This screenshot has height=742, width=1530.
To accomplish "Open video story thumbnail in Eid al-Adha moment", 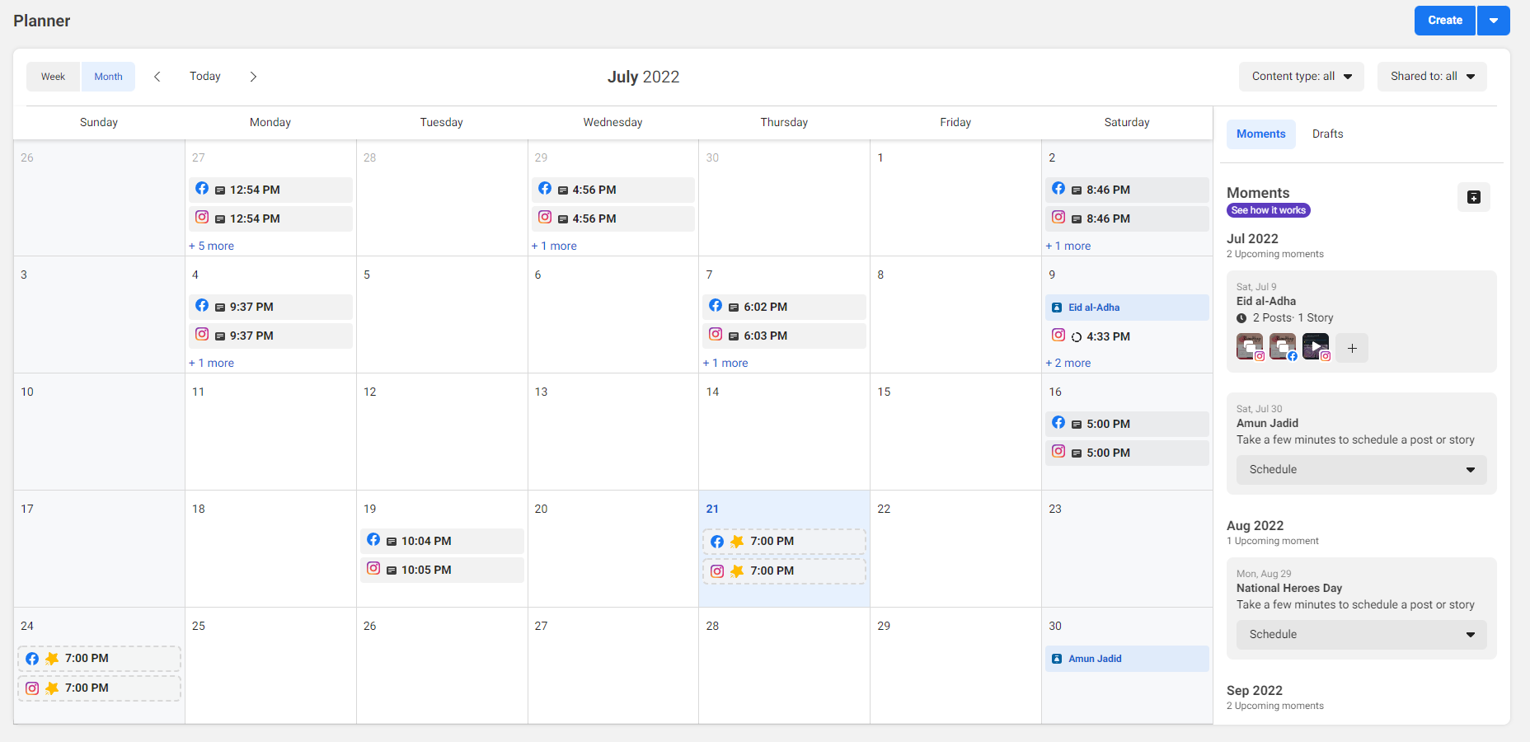I will click(x=1316, y=346).
